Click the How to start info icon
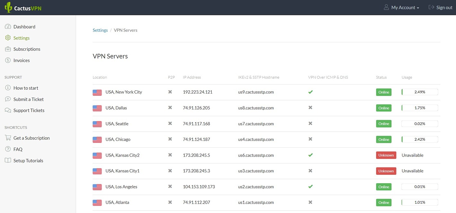The image size is (456, 213). coord(8,87)
